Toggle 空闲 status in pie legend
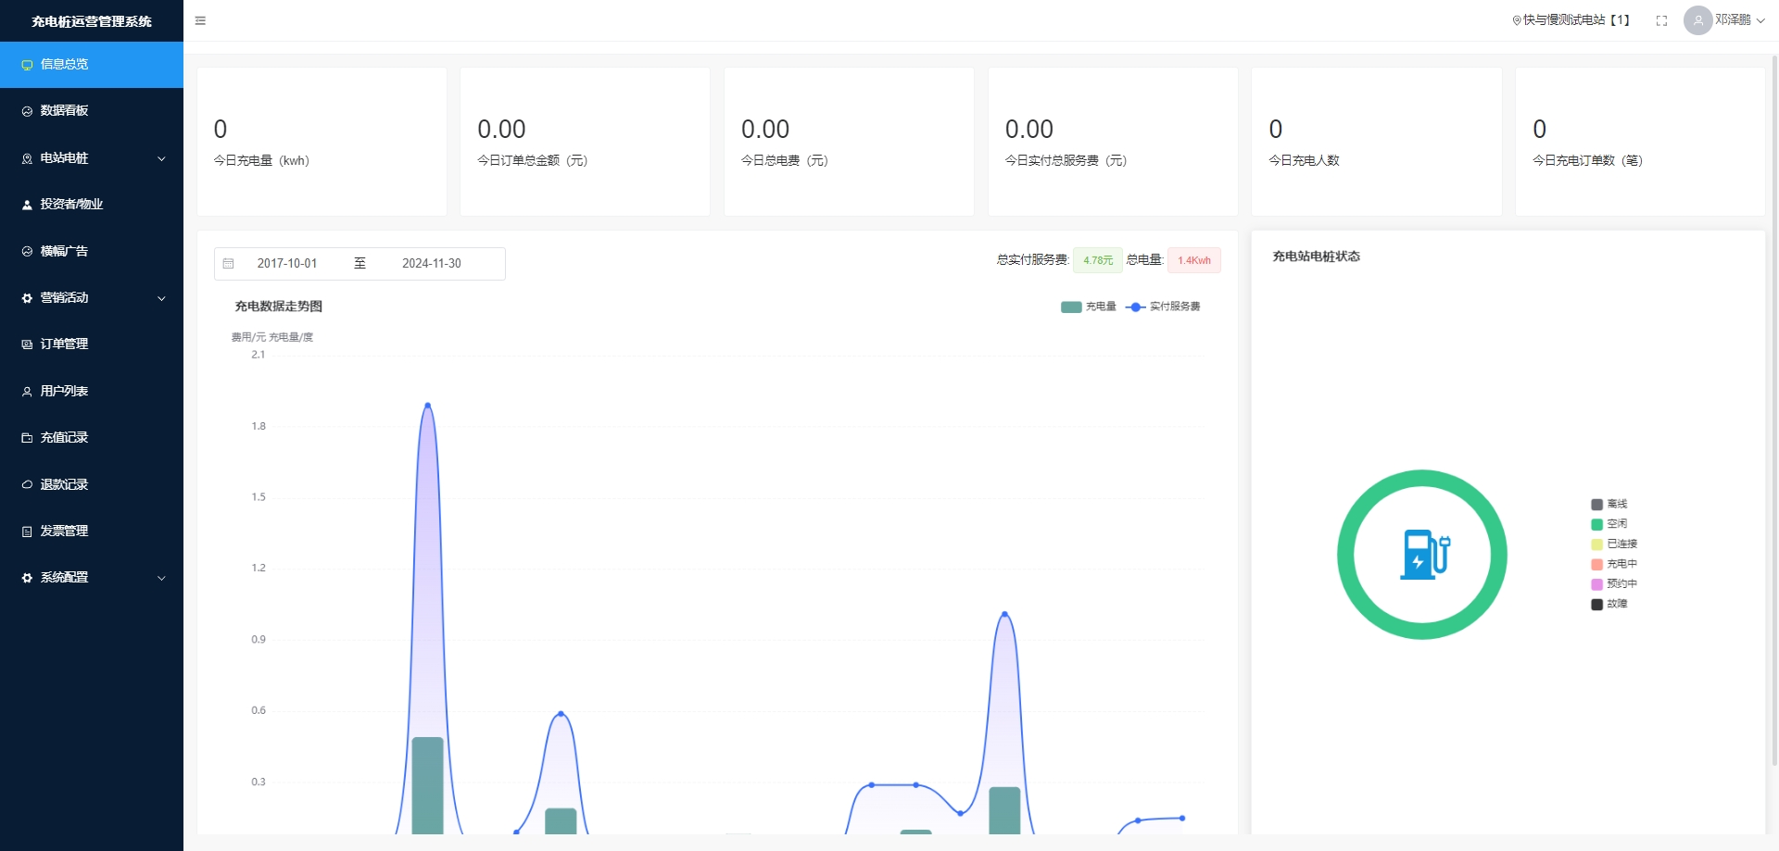The height and width of the screenshot is (851, 1779). 1609,524
